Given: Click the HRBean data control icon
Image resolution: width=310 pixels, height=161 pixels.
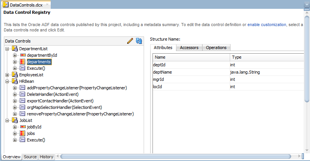Looking at the screenshot, I should (x=15, y=81).
